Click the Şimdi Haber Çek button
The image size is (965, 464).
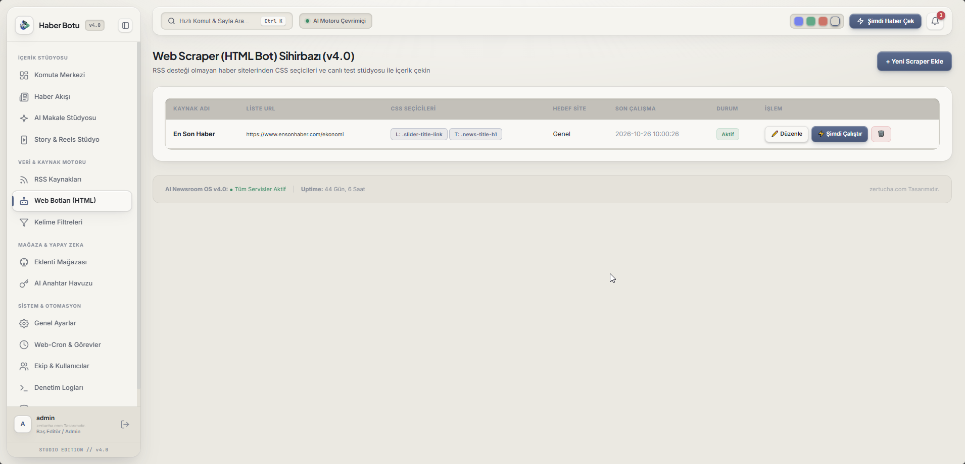click(885, 21)
